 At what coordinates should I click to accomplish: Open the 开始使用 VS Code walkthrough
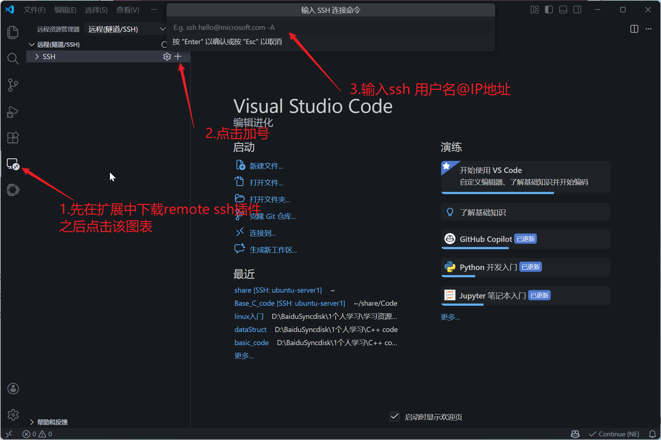pyautogui.click(x=526, y=177)
